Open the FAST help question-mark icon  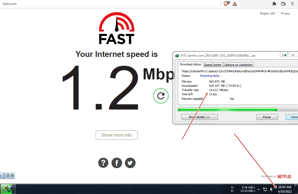(x=103, y=163)
